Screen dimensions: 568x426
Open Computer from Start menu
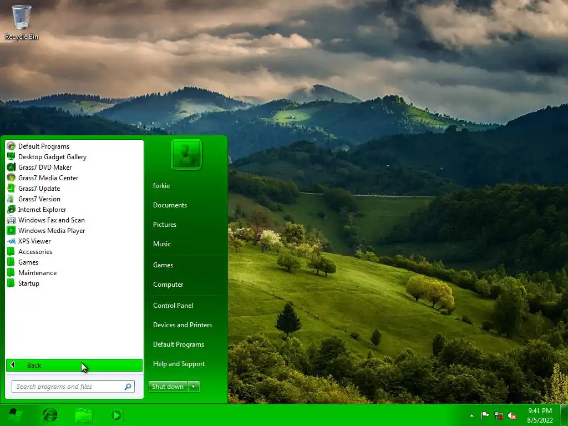point(168,285)
